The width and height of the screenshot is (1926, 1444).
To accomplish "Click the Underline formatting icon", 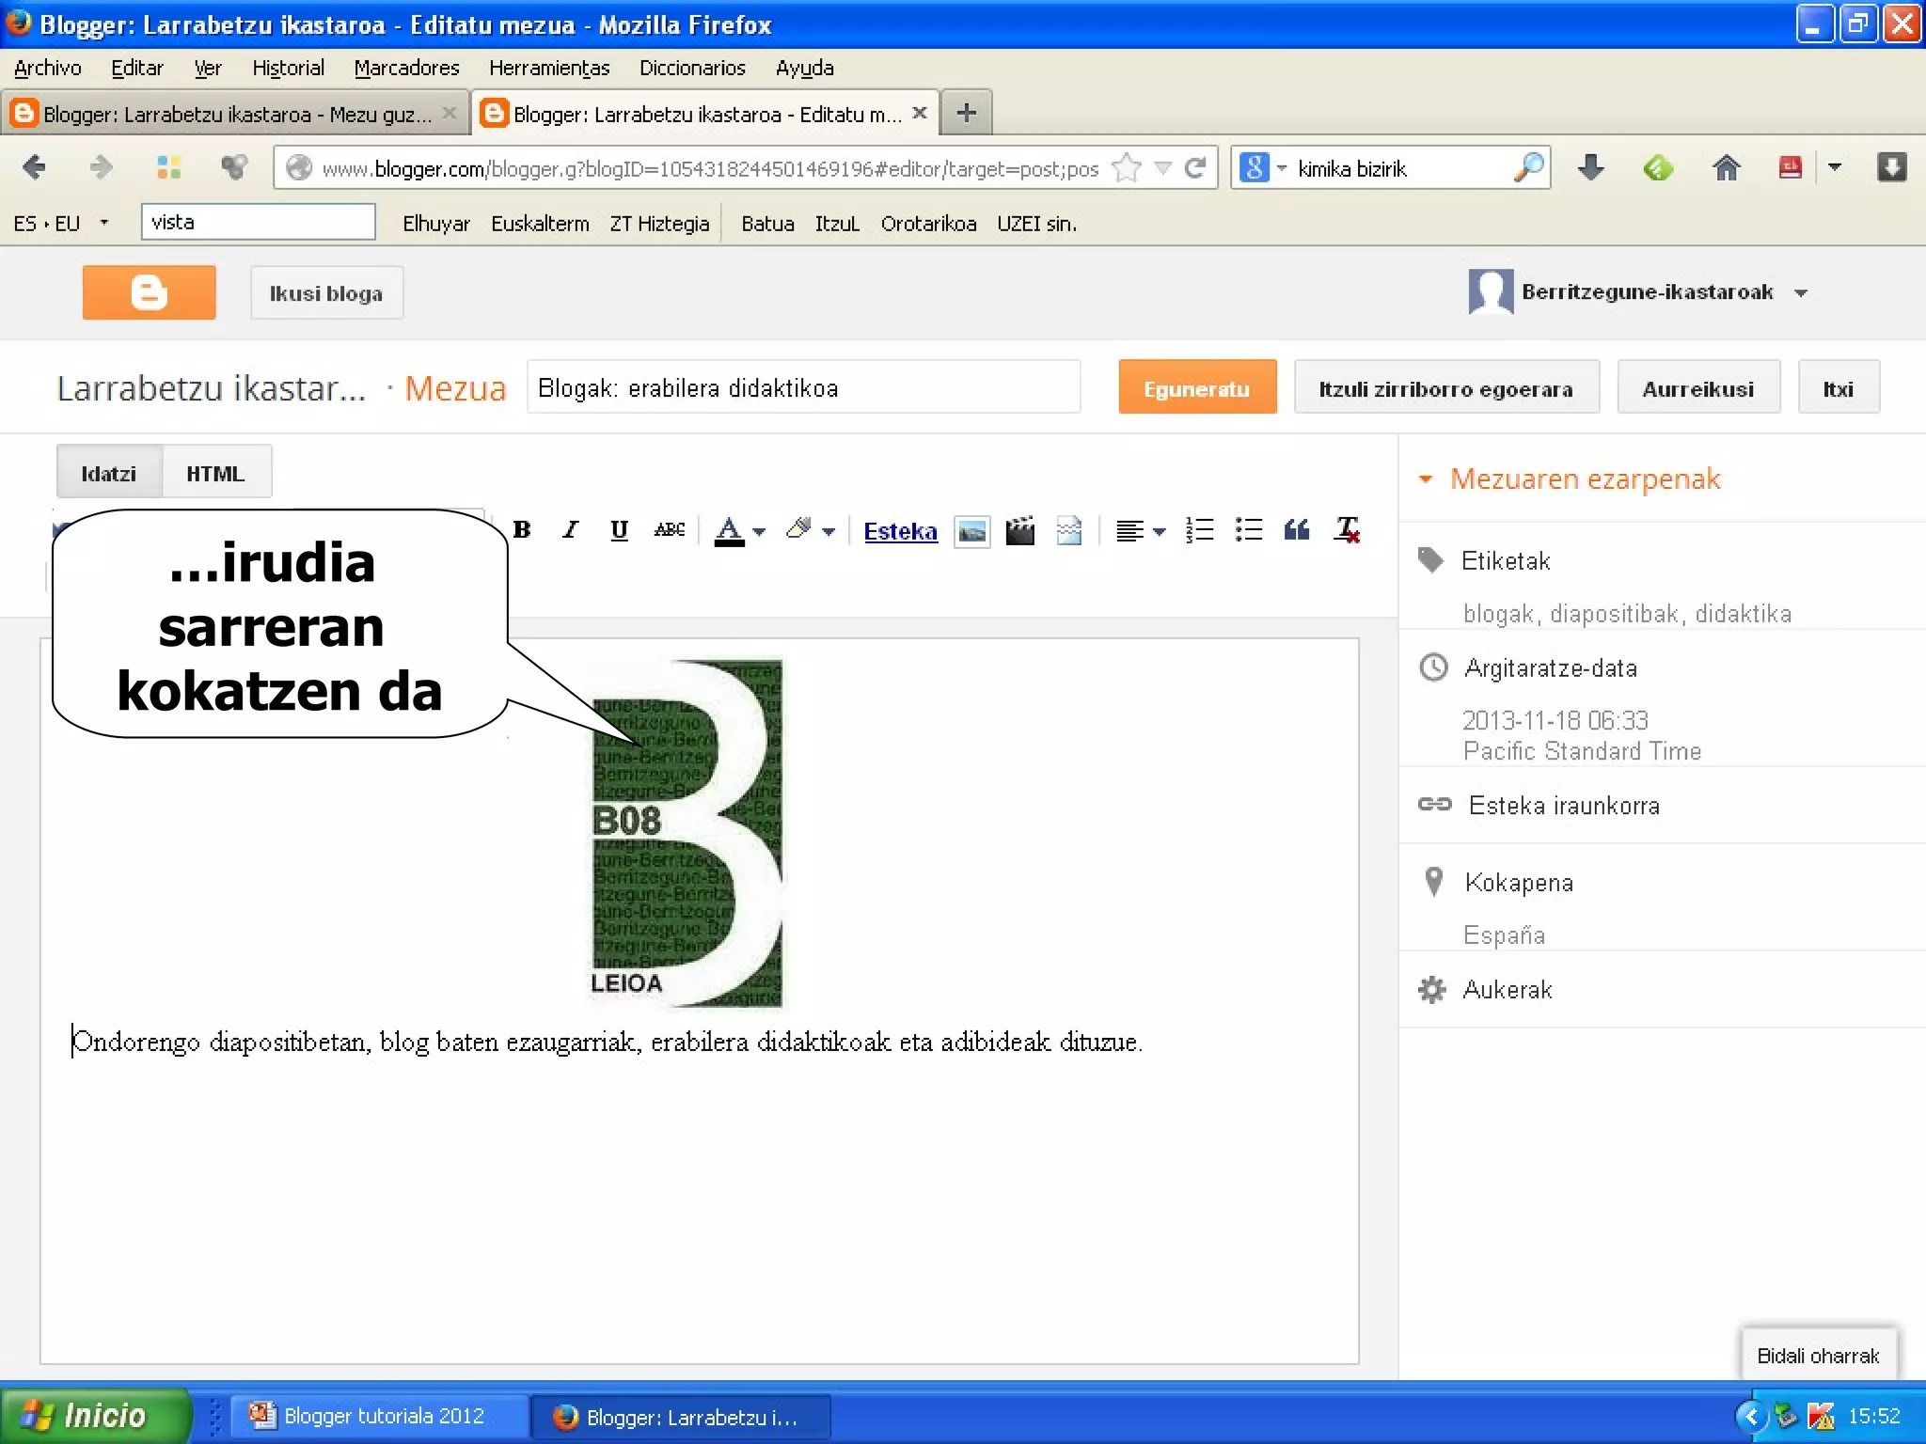I will [619, 530].
